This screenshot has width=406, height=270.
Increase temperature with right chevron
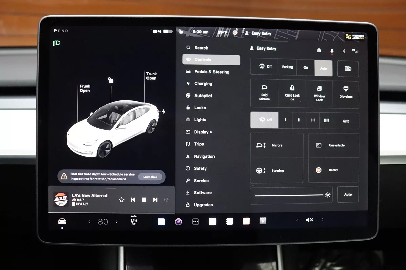coord(117,222)
